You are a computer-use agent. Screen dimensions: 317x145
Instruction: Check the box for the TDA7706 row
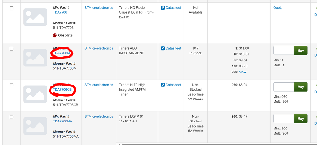[11, 8]
